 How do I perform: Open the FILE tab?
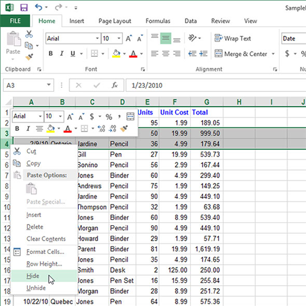tap(15, 21)
